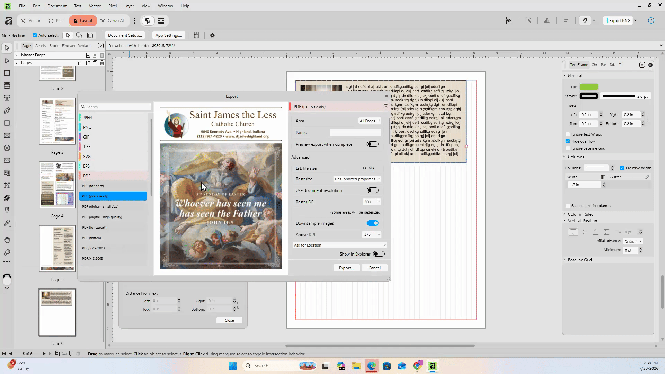This screenshot has height=374, width=665.
Task: Open the Rasterize Unsupported properties dropdown
Action: tap(357, 179)
